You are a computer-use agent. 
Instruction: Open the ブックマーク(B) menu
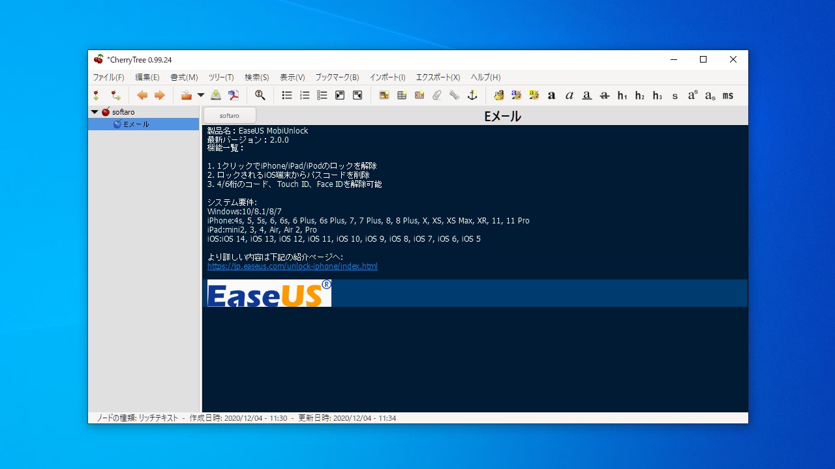pos(337,78)
